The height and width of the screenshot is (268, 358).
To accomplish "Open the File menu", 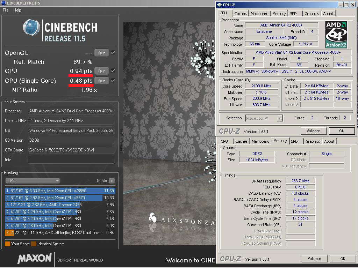I will coord(6,10).
